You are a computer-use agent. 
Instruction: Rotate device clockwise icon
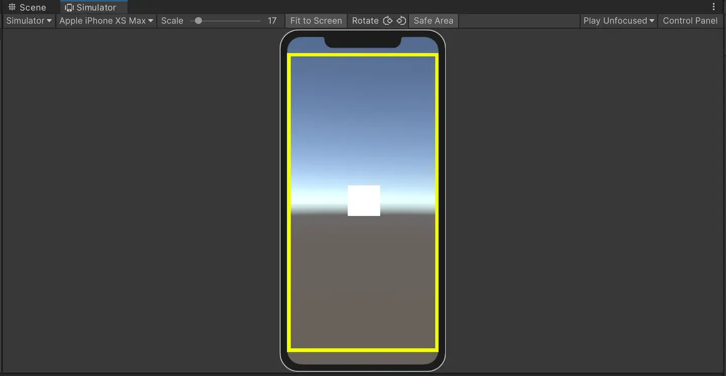click(388, 21)
